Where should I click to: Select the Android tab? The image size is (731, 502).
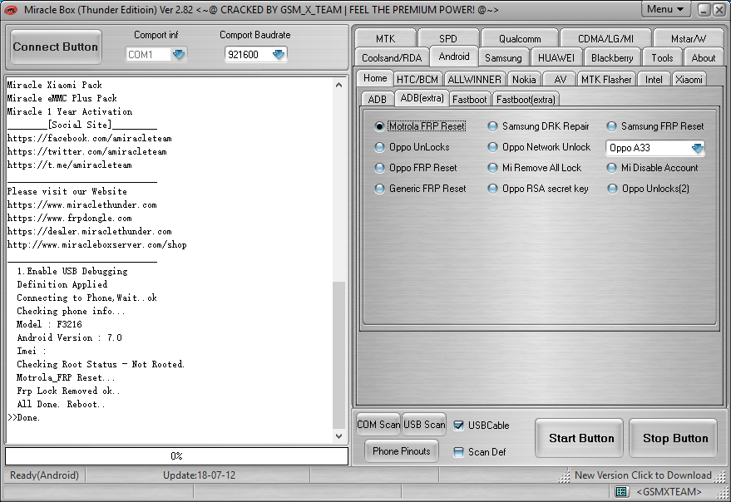click(x=453, y=57)
